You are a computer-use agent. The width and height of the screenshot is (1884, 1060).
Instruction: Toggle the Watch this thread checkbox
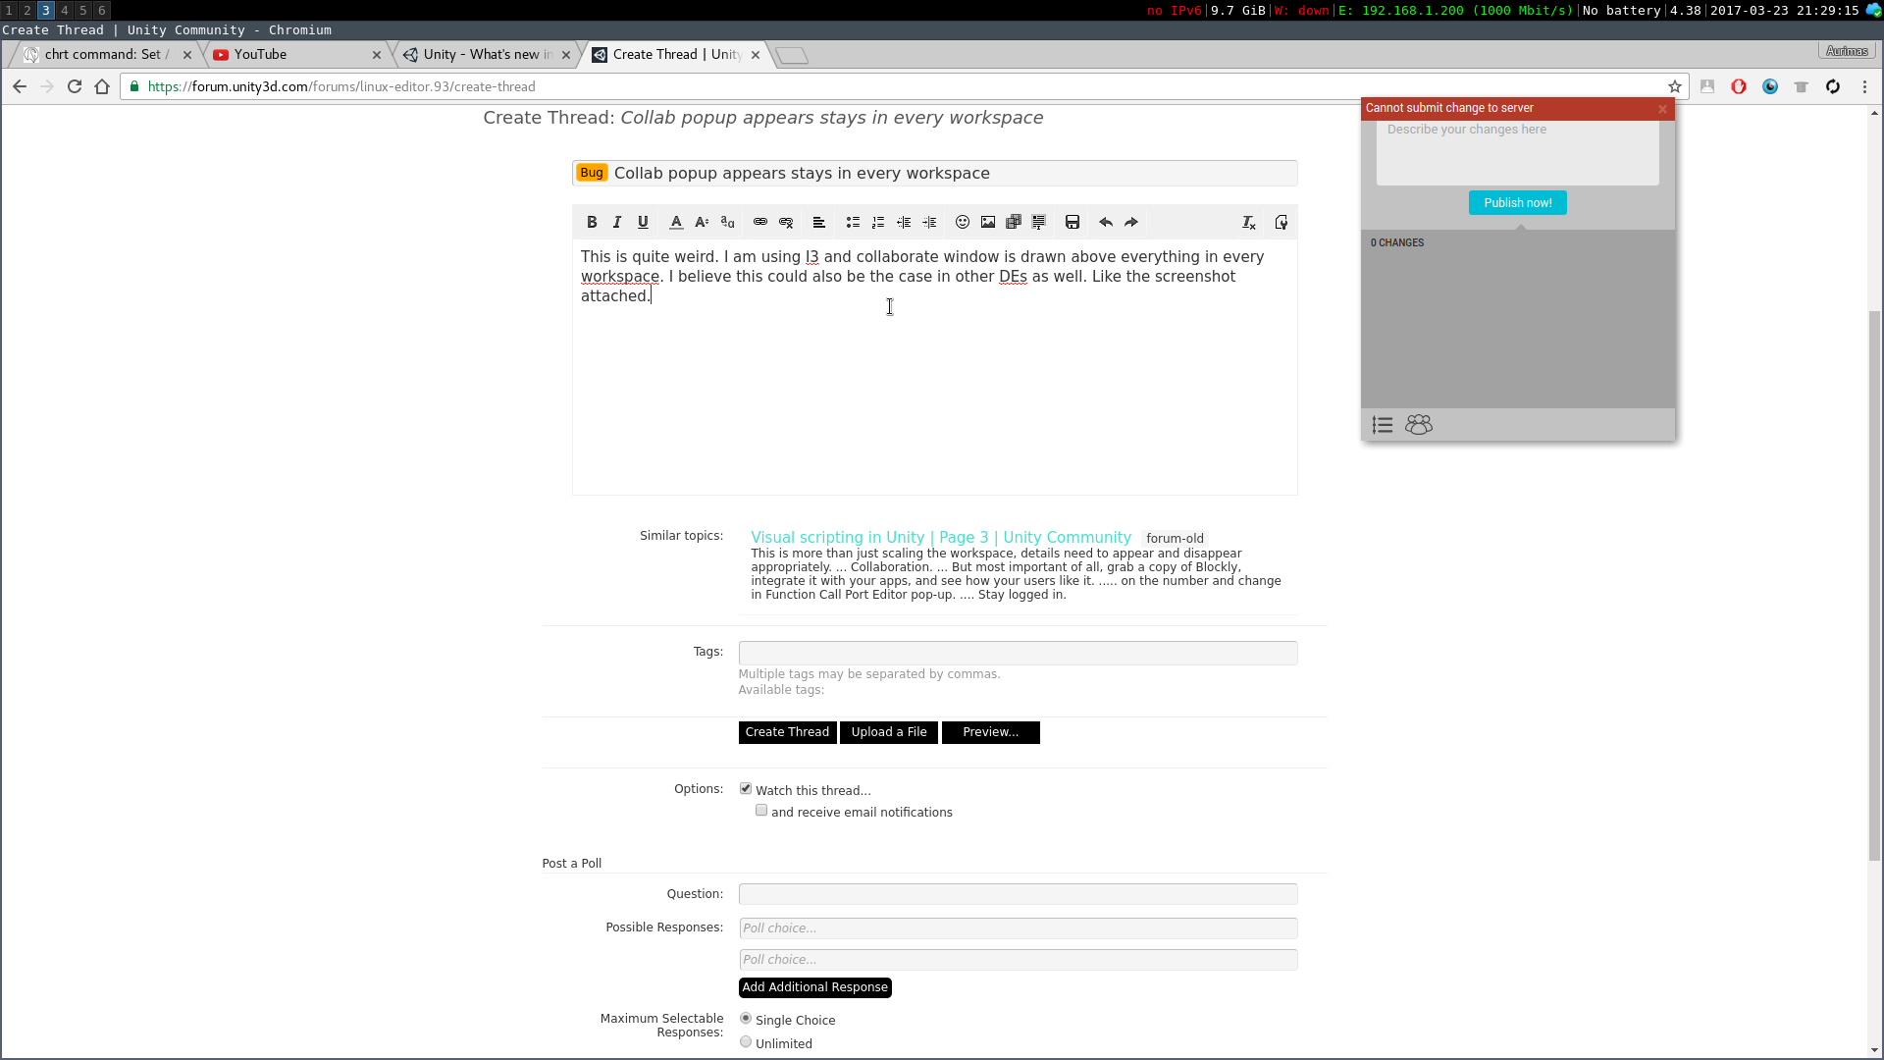point(746,789)
